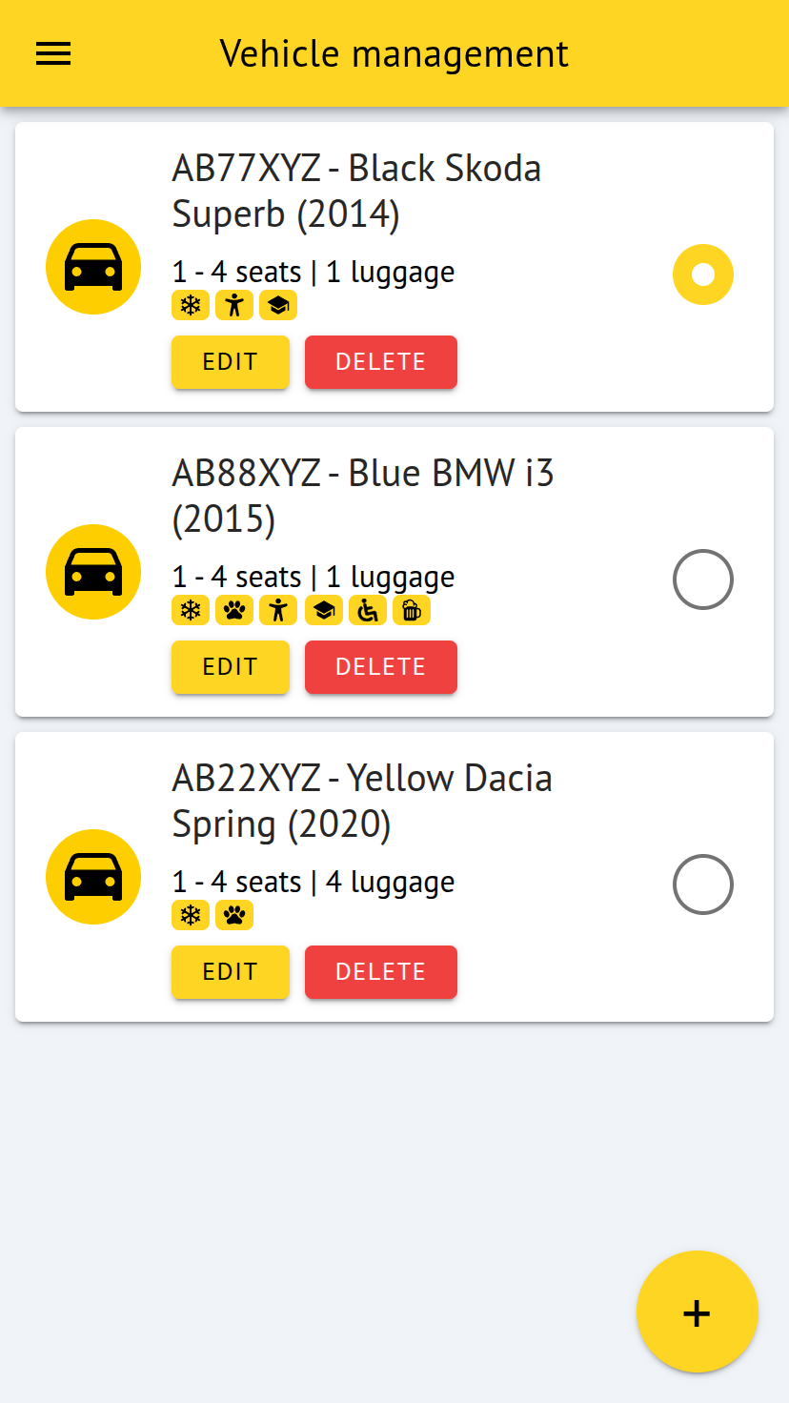Click the wheelchair accessible icon on BMW i3
Screen dimensions: 789x1403
click(x=367, y=611)
